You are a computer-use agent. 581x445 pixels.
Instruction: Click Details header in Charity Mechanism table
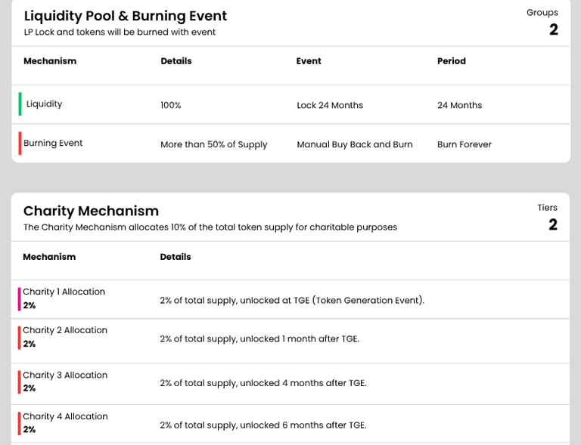[176, 257]
